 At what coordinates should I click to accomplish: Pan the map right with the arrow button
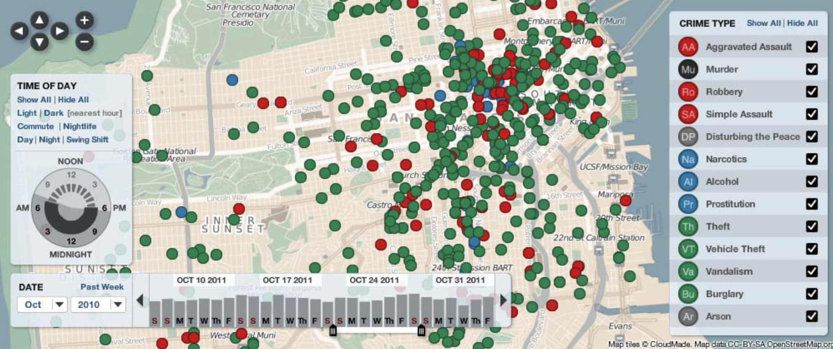(59, 31)
